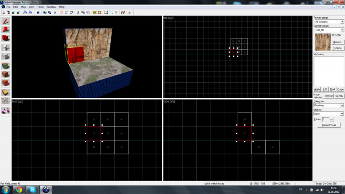Screen dimensions: 345x194
Task: Pick the Entity tool
Action: point(6,48)
